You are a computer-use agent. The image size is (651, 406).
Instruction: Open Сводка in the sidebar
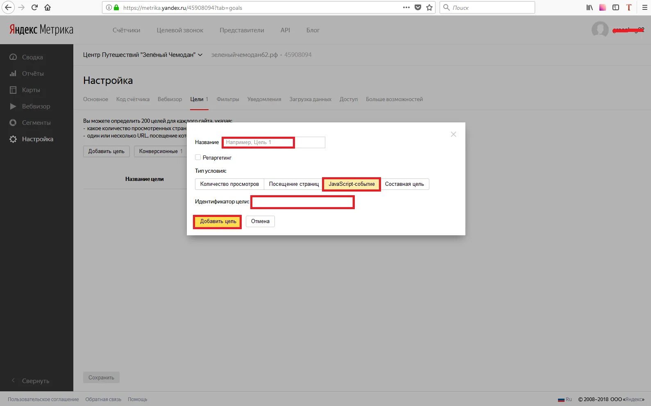[x=32, y=57]
